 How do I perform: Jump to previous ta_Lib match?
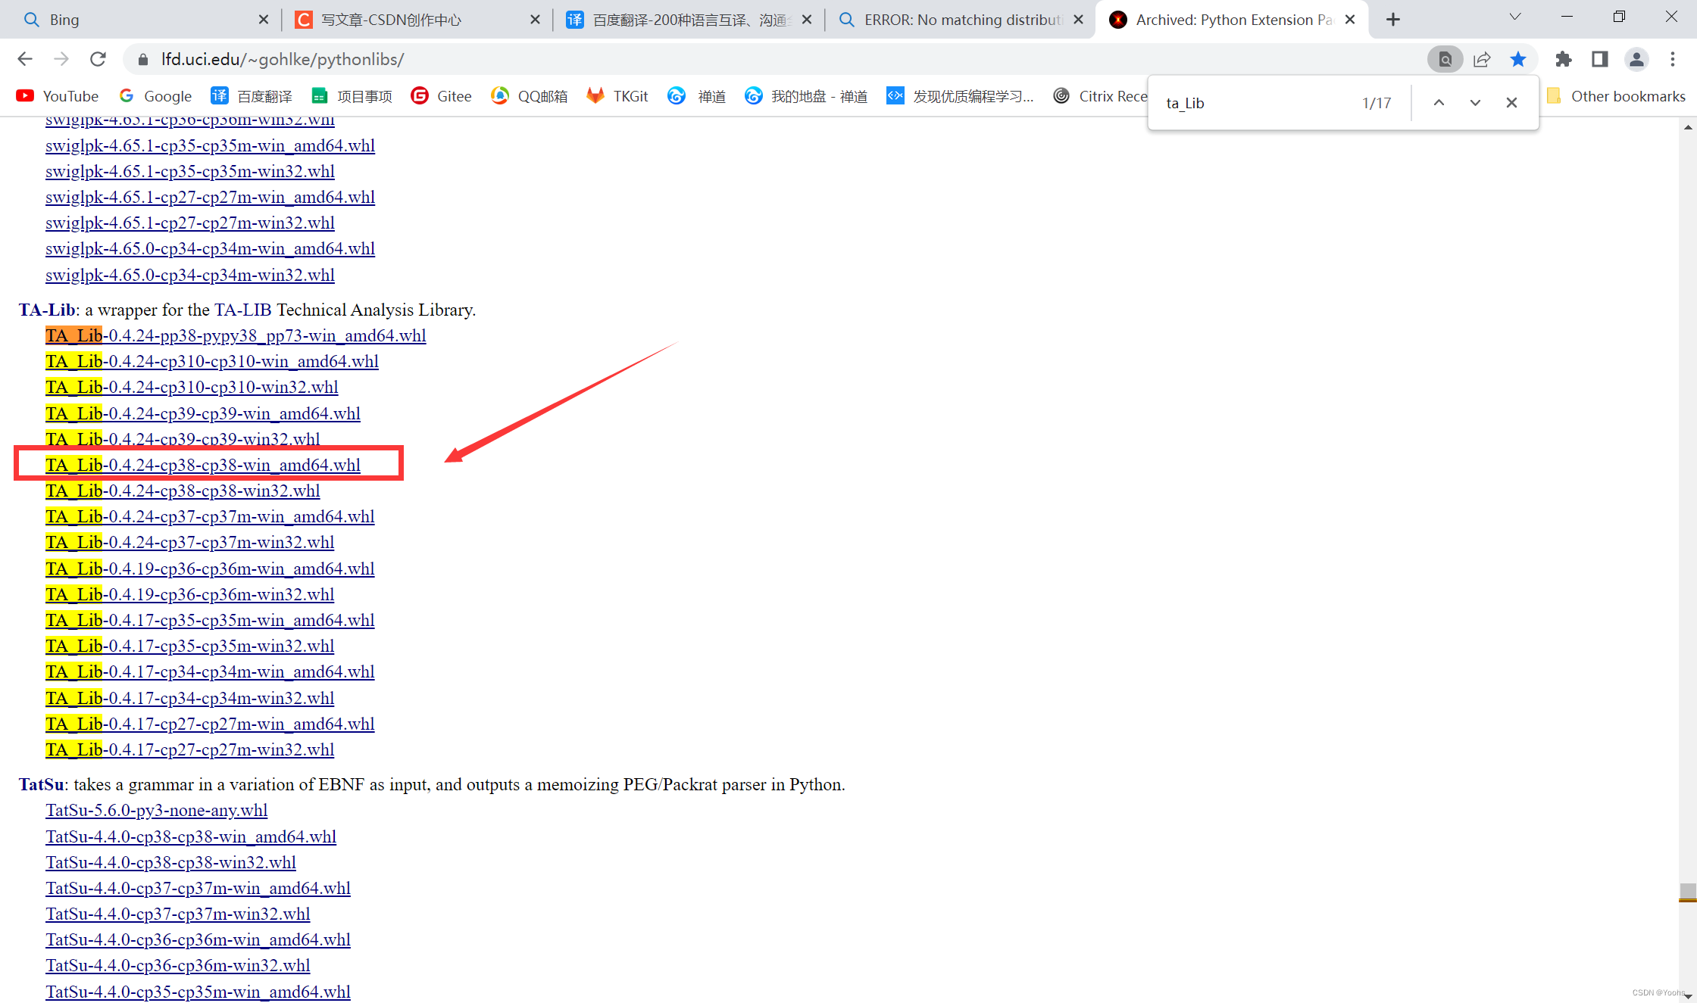pos(1438,101)
